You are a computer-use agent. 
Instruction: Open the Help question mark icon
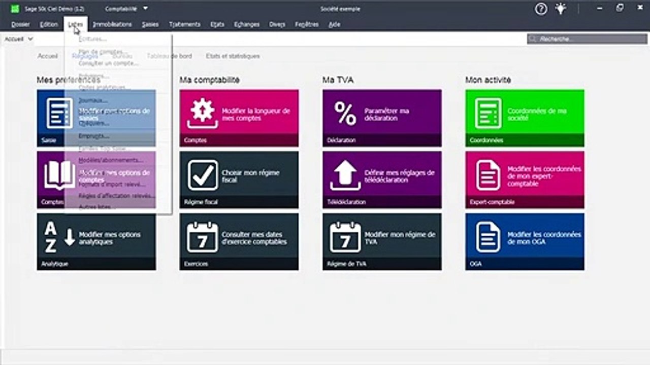coord(541,9)
